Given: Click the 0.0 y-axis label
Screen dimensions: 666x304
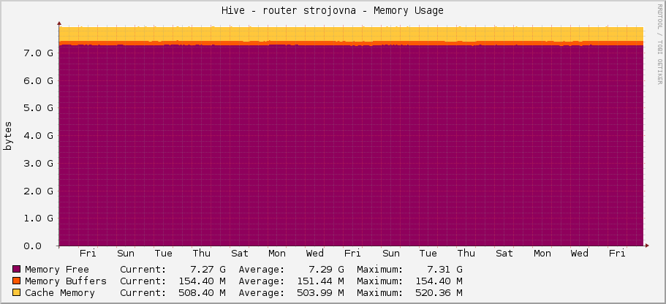Looking at the screenshot, I should (x=33, y=246).
